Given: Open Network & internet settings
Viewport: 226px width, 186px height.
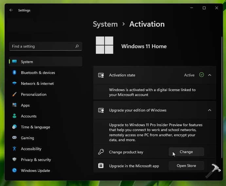Looking at the screenshot, I should (46, 84).
